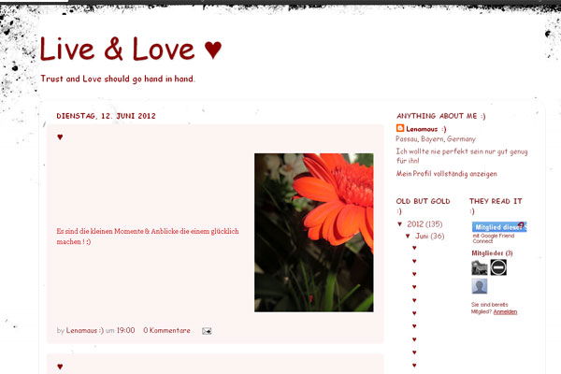561x374 pixels.
Task: Open the 0 Kommentare link
Action: click(x=166, y=330)
